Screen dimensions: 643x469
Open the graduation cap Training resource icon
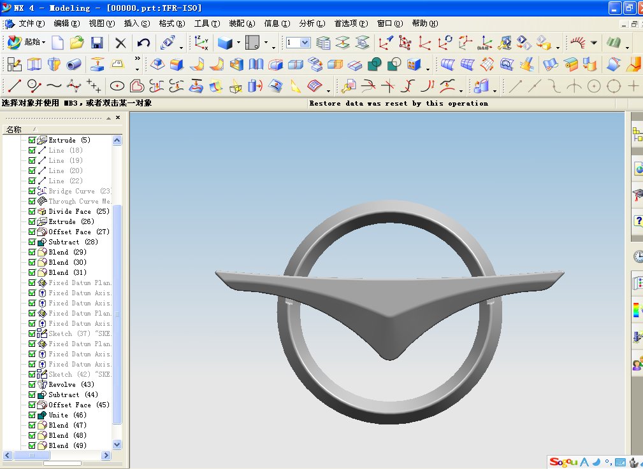pos(638,194)
